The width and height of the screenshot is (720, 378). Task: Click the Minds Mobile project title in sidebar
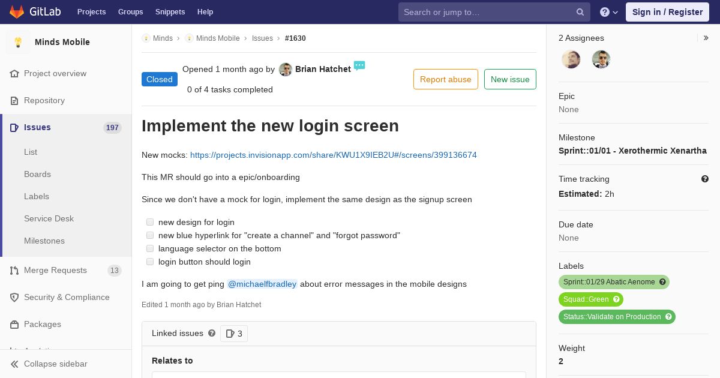pyautogui.click(x=62, y=42)
